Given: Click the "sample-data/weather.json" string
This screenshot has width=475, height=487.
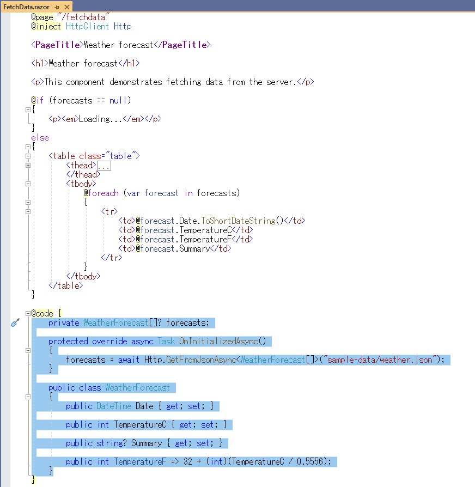Looking at the screenshot, I should [380, 360].
